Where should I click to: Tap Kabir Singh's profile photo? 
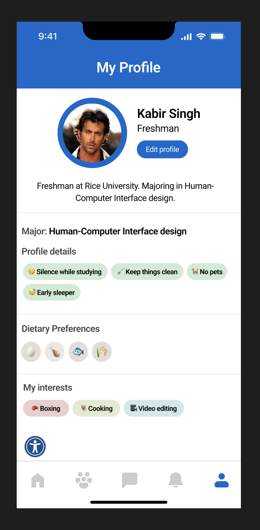[92, 133]
